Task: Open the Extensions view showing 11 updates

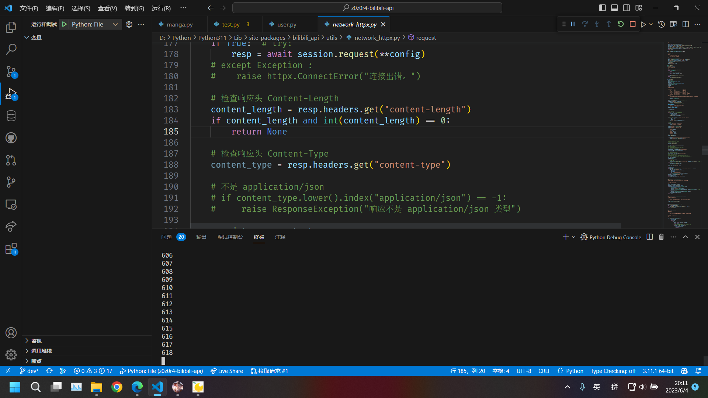Action: tap(11, 248)
